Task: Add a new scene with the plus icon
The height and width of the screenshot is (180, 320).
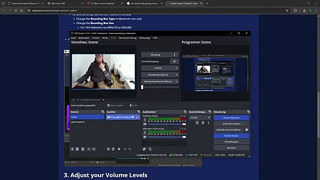Action: click(72, 149)
